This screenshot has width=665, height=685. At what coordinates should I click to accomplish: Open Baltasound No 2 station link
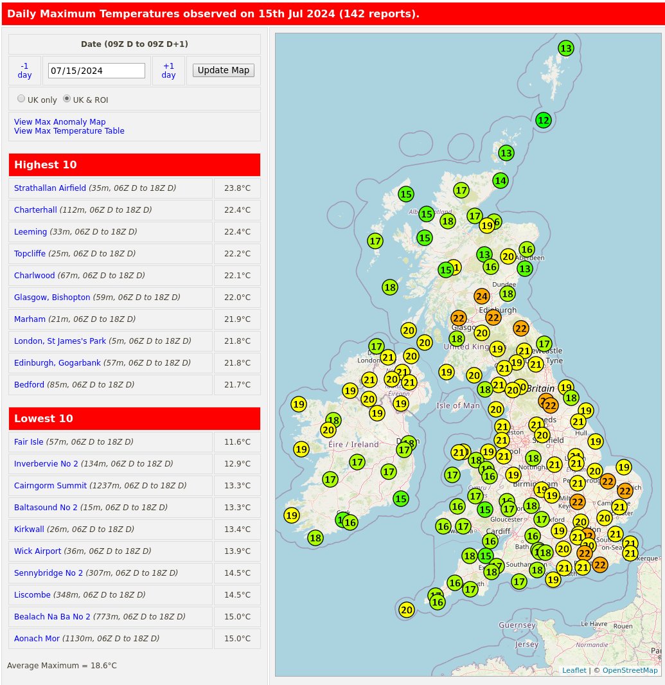(x=46, y=507)
